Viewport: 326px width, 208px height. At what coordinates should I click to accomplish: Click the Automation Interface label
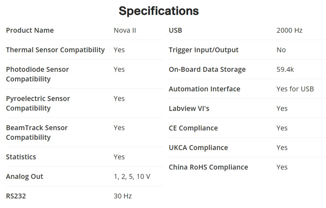(x=204, y=89)
